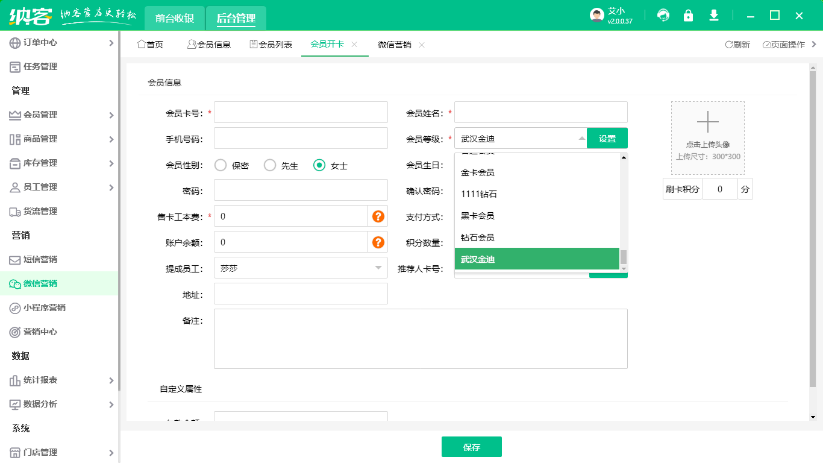The width and height of the screenshot is (823, 463).
Task: Click the green 保存 button
Action: [471, 447]
